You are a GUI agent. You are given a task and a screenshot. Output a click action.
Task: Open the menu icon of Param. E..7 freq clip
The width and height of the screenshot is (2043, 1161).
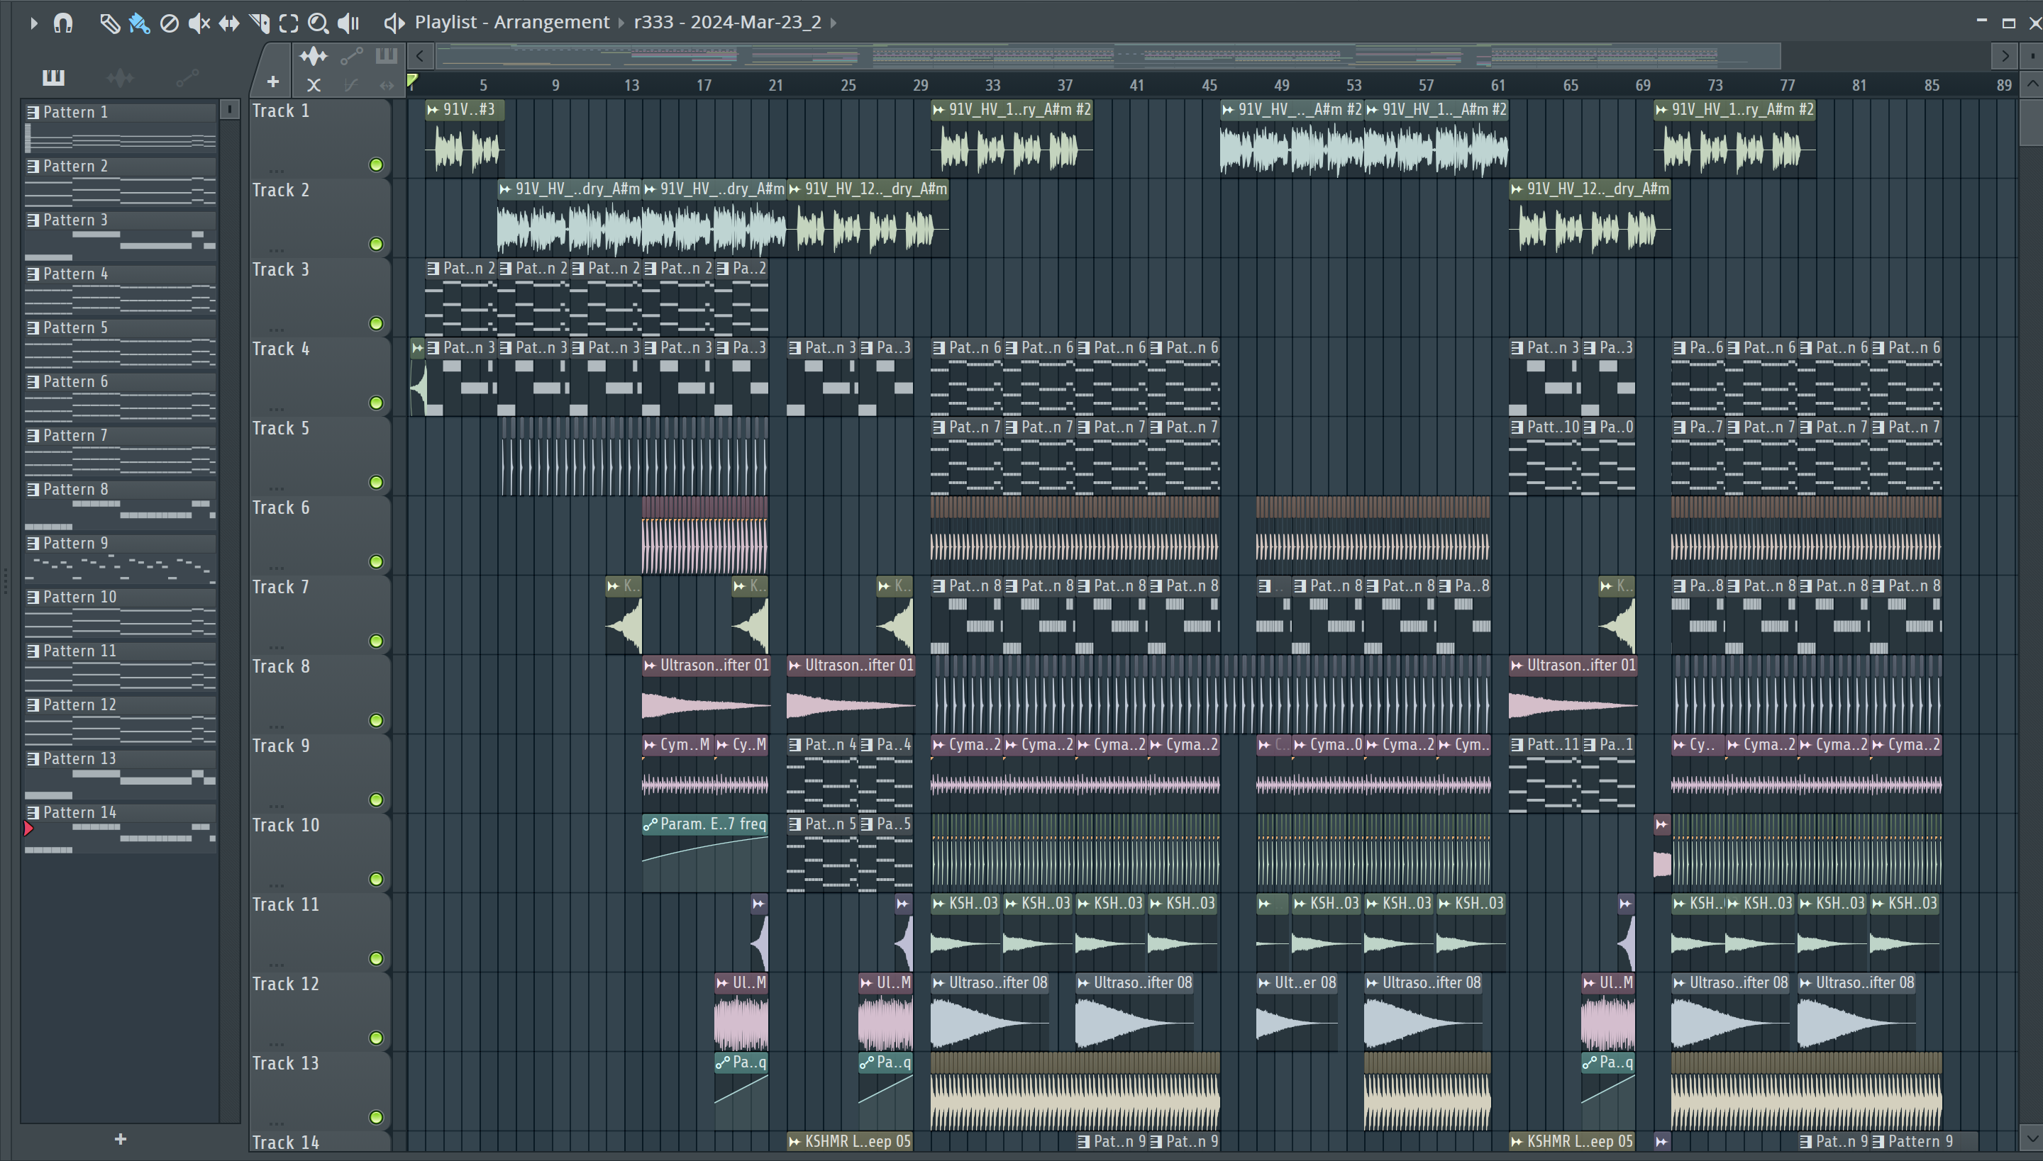[x=650, y=824]
